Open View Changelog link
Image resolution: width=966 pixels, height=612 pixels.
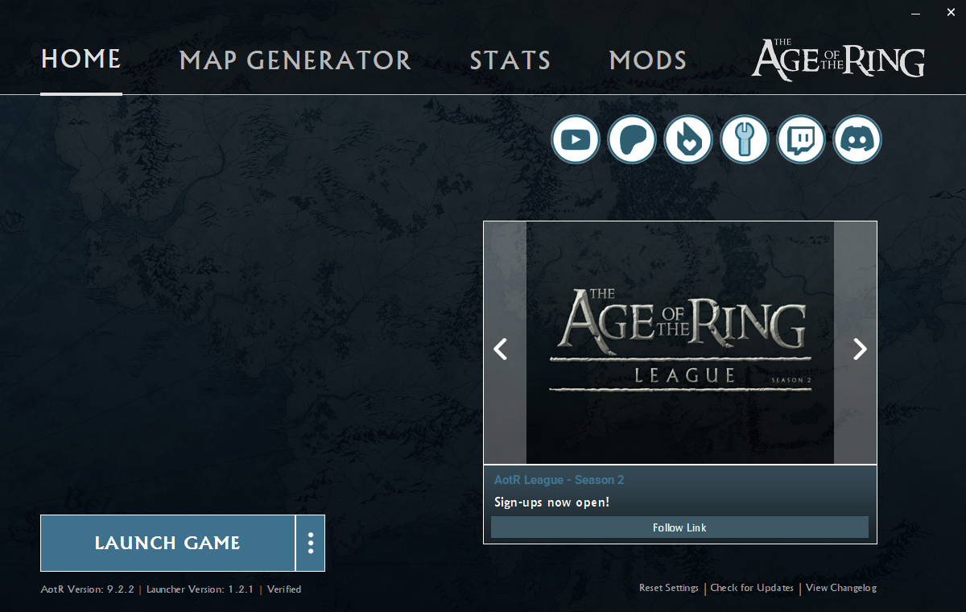(x=841, y=588)
